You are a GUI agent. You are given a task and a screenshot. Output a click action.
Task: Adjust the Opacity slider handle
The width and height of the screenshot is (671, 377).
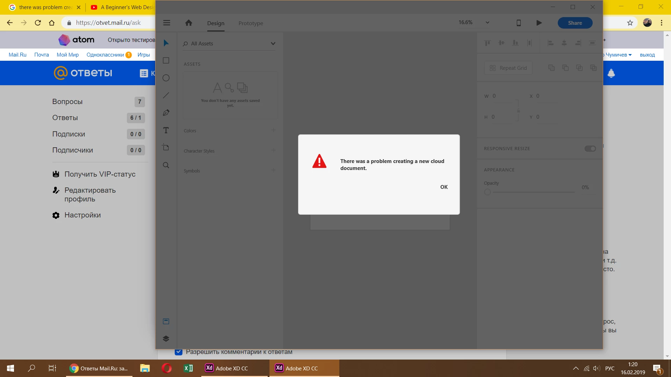(488, 192)
